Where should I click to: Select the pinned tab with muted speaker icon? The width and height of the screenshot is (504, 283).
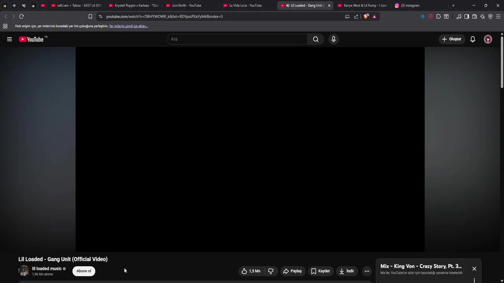point(24,6)
